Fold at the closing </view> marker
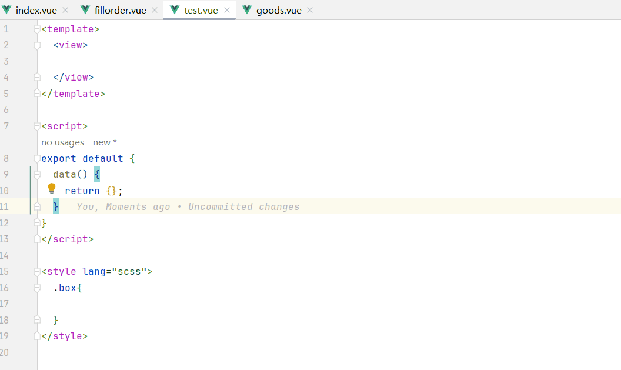621x370 pixels. click(37, 77)
